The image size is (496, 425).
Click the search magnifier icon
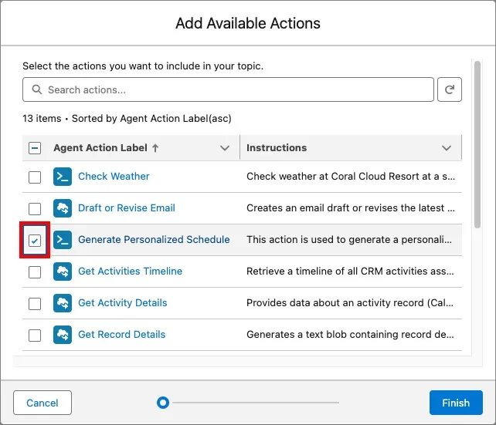(x=36, y=90)
